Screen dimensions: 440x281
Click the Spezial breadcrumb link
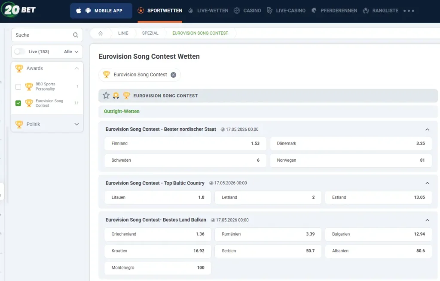pyautogui.click(x=150, y=33)
